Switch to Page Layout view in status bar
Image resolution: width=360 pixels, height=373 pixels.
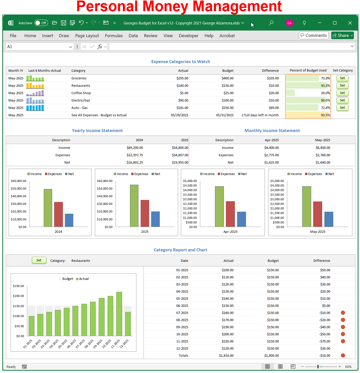[280, 366]
